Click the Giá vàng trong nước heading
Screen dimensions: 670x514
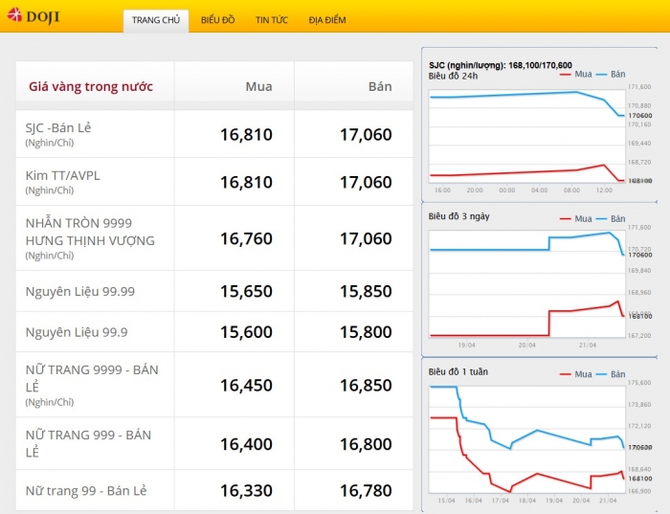coord(90,86)
